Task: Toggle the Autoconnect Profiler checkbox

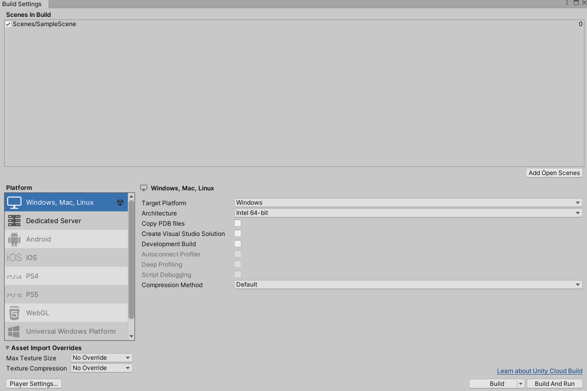Action: pos(238,254)
